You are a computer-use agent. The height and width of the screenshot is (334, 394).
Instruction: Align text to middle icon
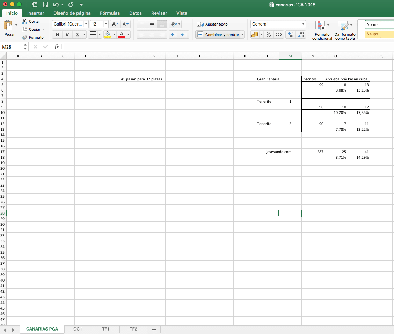152,24
